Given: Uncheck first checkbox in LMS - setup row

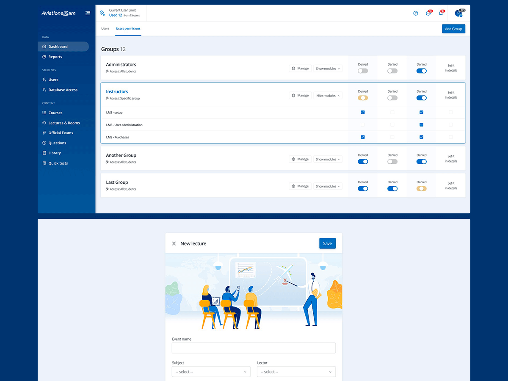Looking at the screenshot, I should tap(363, 113).
